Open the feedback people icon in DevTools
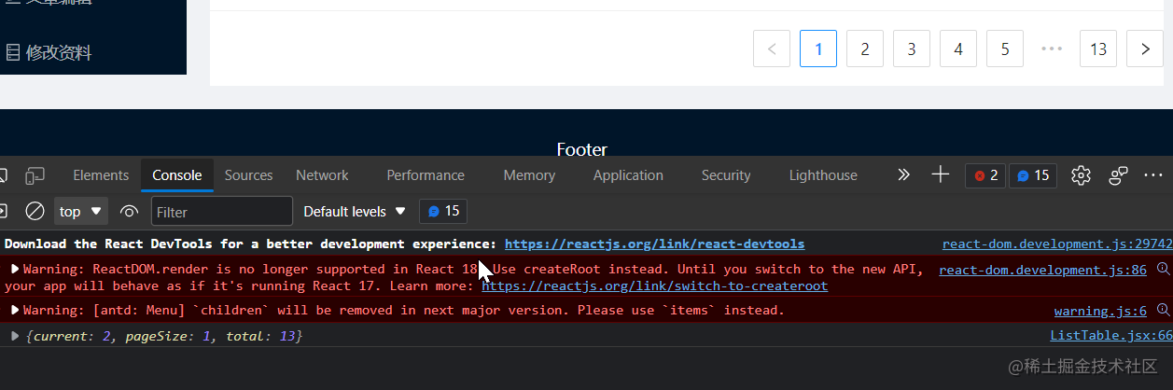 1118,175
